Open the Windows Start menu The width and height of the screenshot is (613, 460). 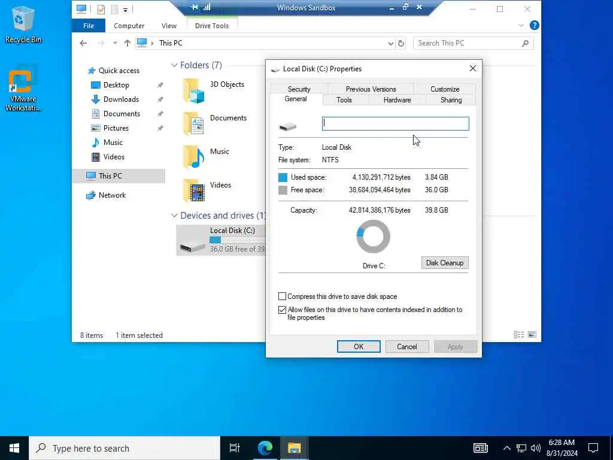click(x=14, y=448)
